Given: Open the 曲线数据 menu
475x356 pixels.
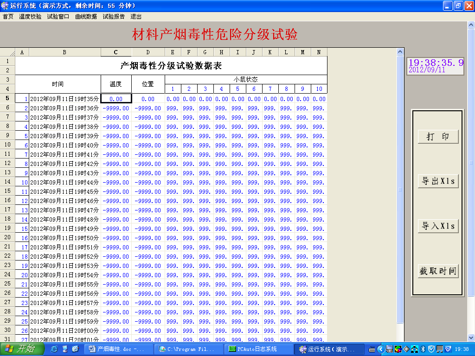Looking at the screenshot, I should pos(86,16).
